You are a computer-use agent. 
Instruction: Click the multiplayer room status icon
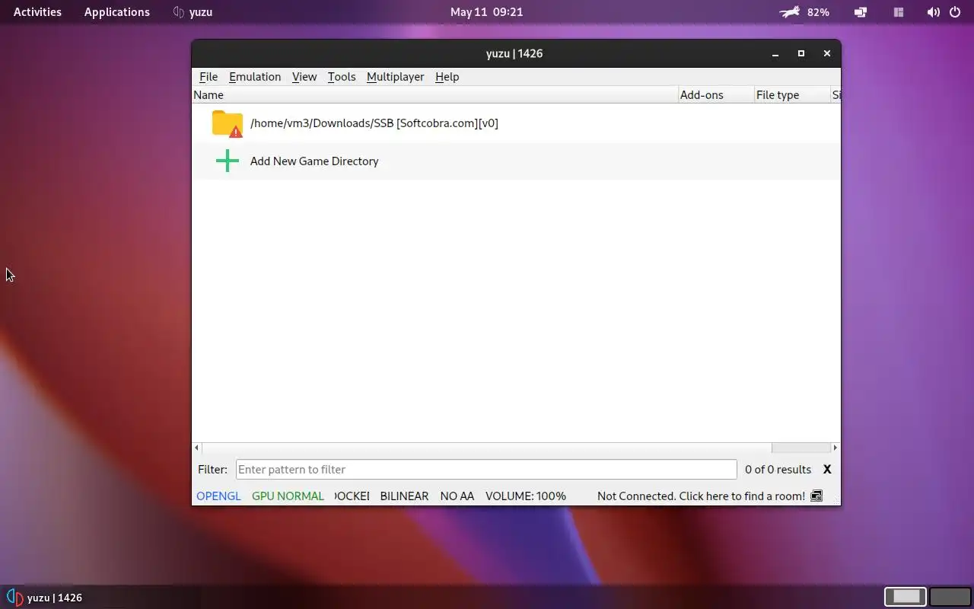816,496
